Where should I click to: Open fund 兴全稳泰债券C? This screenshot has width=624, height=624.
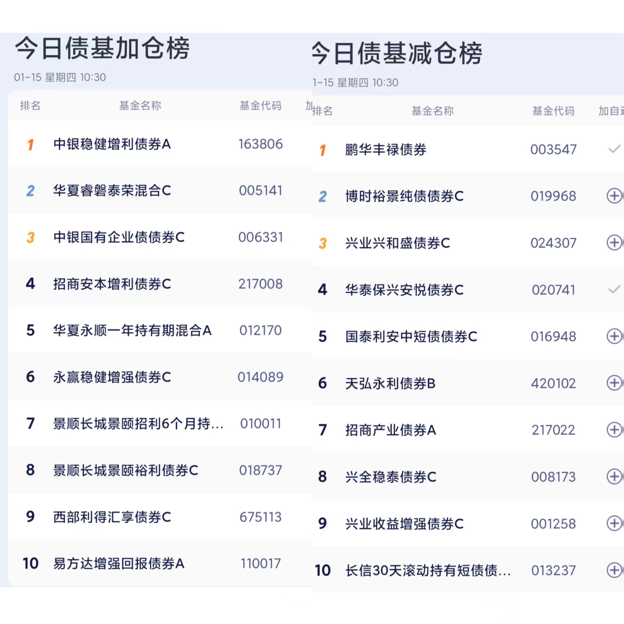point(391,477)
